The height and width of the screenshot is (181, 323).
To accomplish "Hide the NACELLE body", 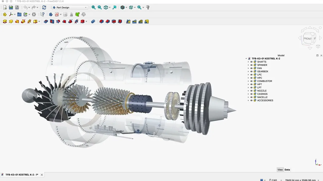I will (x=251, y=97).
